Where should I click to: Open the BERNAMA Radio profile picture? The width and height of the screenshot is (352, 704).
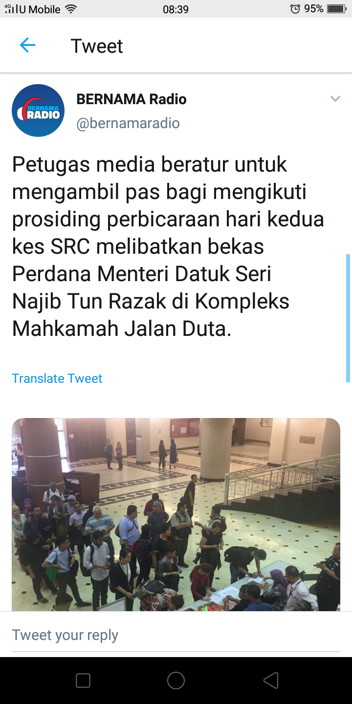tap(38, 110)
